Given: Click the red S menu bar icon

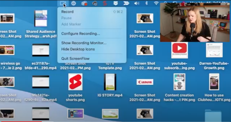Looking at the screenshot, I should [x=105, y=3].
